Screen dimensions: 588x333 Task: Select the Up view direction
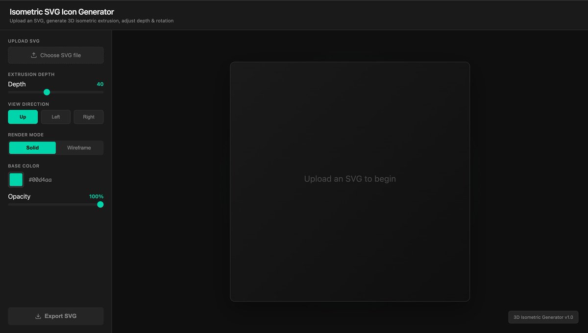[x=23, y=117]
